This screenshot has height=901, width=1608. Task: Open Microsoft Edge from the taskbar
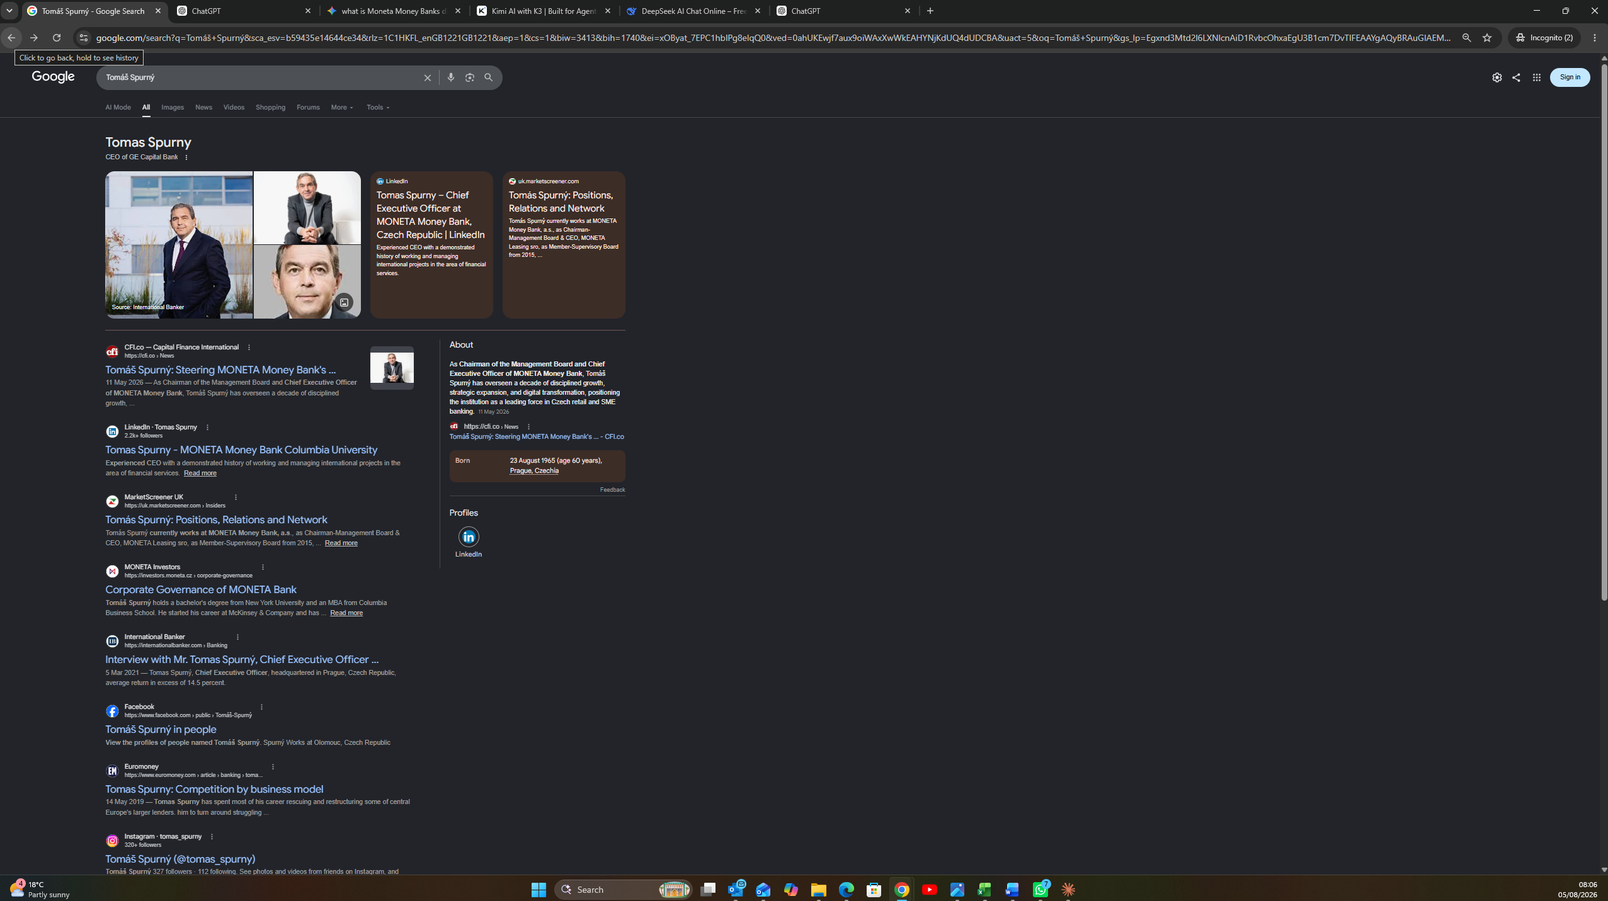point(846,890)
